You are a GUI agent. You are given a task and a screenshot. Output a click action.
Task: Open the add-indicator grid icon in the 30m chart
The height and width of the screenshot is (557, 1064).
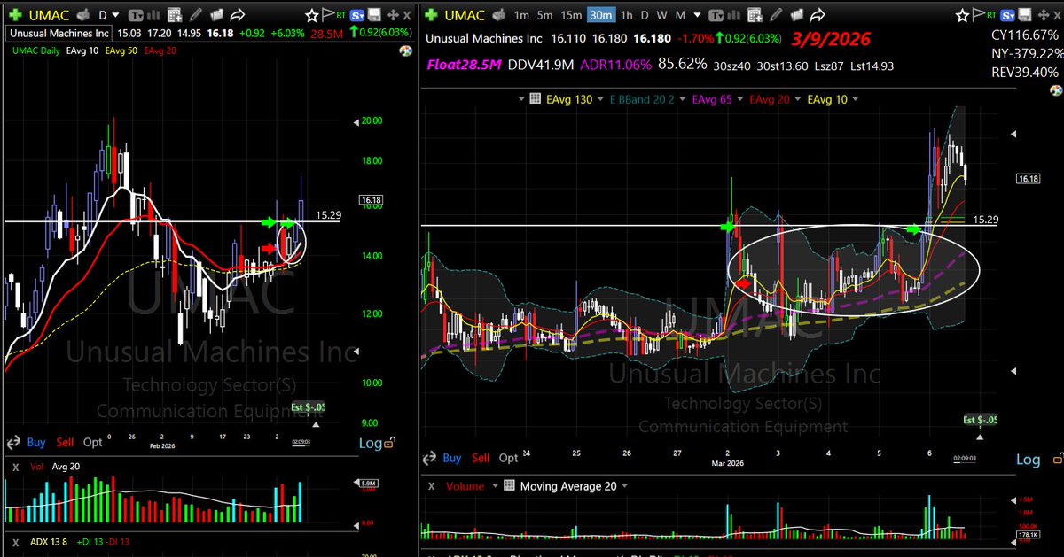[x=755, y=15]
